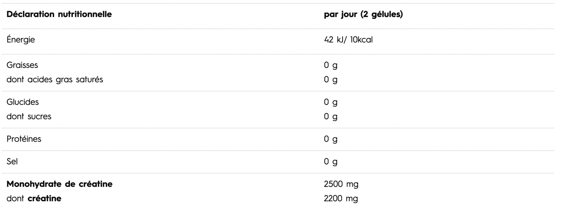Click the 0 g value for Protéines
The image size is (566, 213).
331,140
